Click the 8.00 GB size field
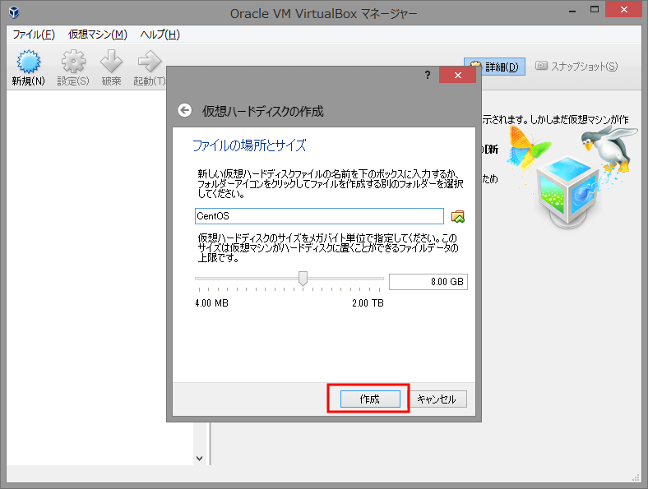648x489 pixels. [x=428, y=282]
